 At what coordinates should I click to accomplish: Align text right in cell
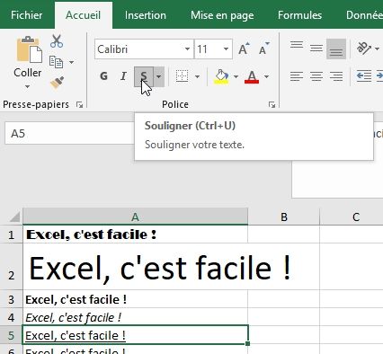coord(336,76)
